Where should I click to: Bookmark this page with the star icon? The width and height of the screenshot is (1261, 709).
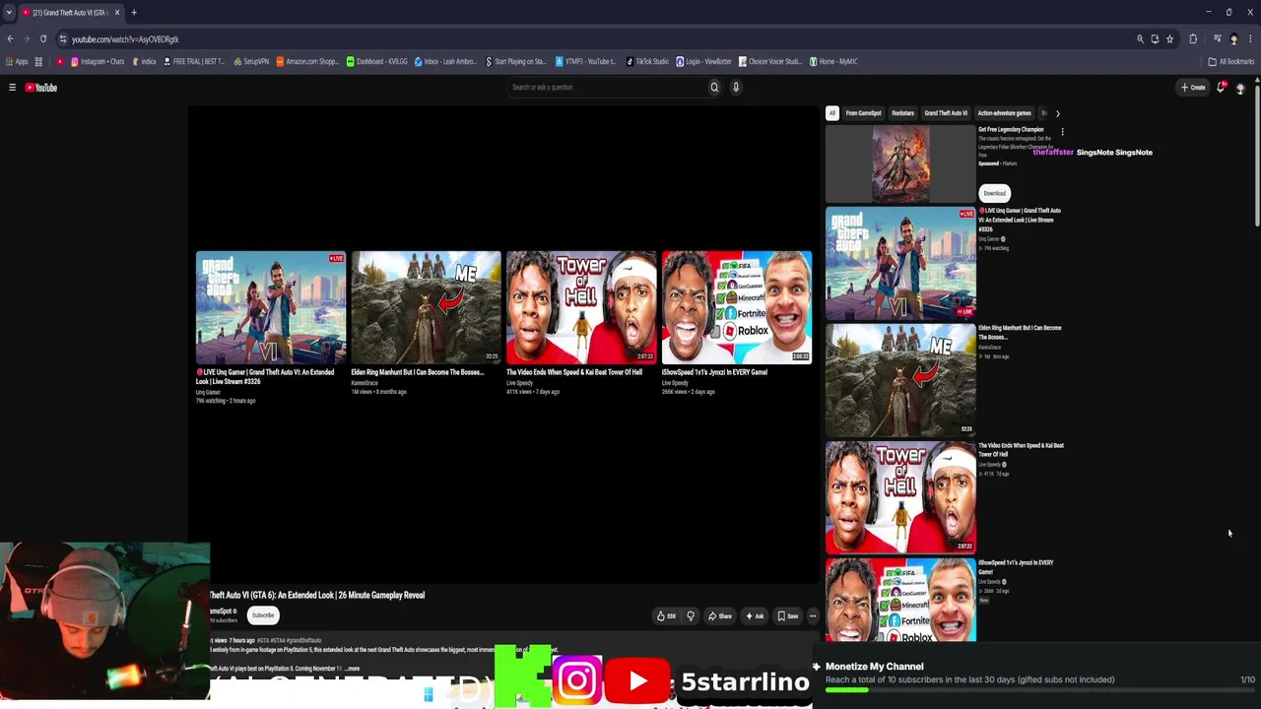[x=1169, y=39]
